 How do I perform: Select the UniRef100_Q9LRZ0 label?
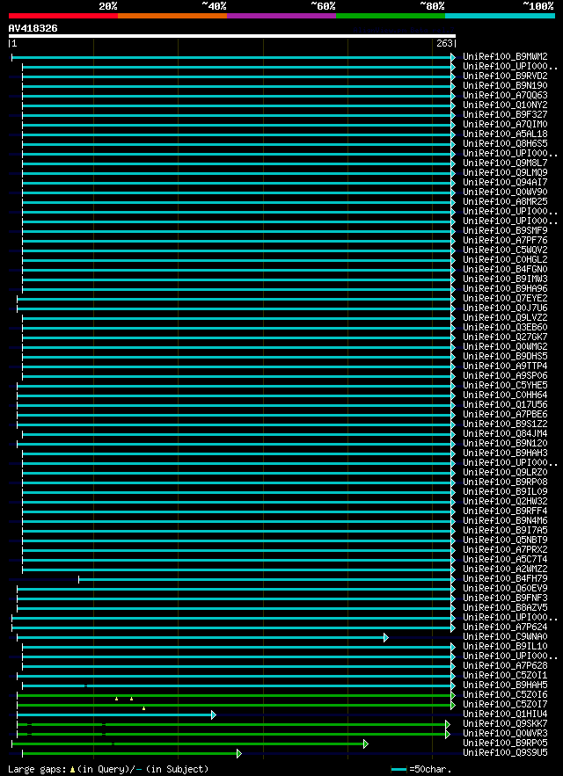[505, 472]
